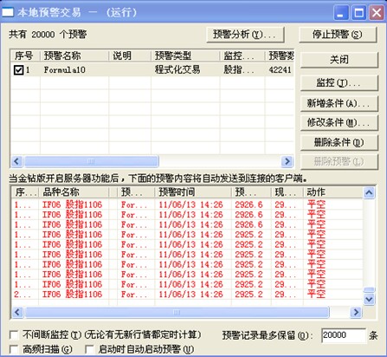Image resolution: width=387 pixels, height=357 pixels.
Task: Add a condition with 新增条件(A)
Action: [x=339, y=103]
